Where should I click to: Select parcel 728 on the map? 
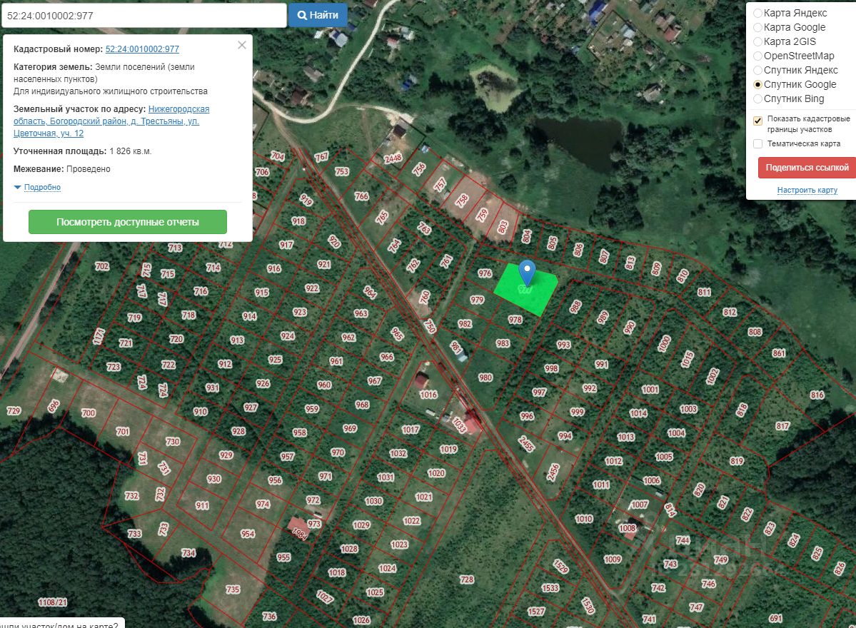coord(467,579)
